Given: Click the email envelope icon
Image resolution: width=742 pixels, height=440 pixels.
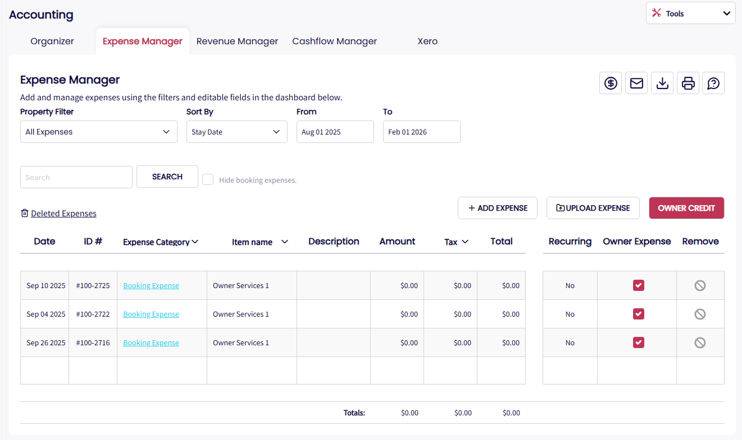Looking at the screenshot, I should point(636,84).
